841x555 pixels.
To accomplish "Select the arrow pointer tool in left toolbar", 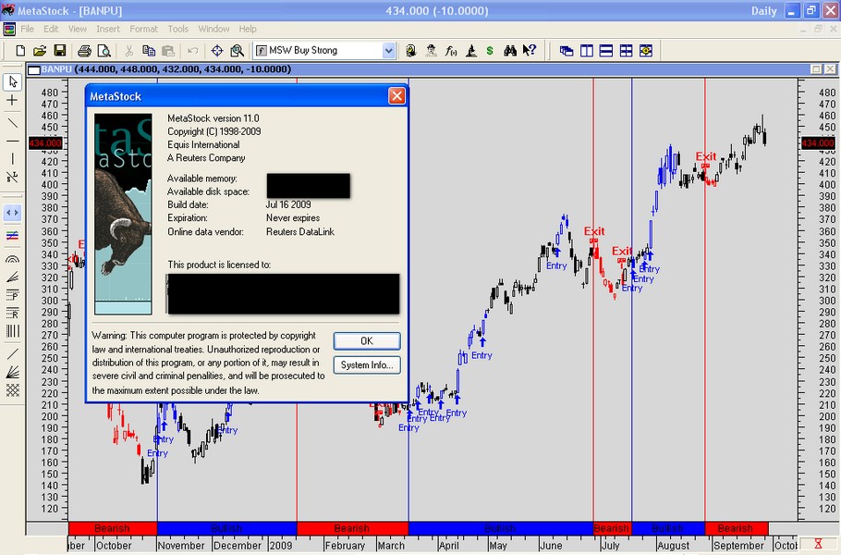I will pos(13,81).
